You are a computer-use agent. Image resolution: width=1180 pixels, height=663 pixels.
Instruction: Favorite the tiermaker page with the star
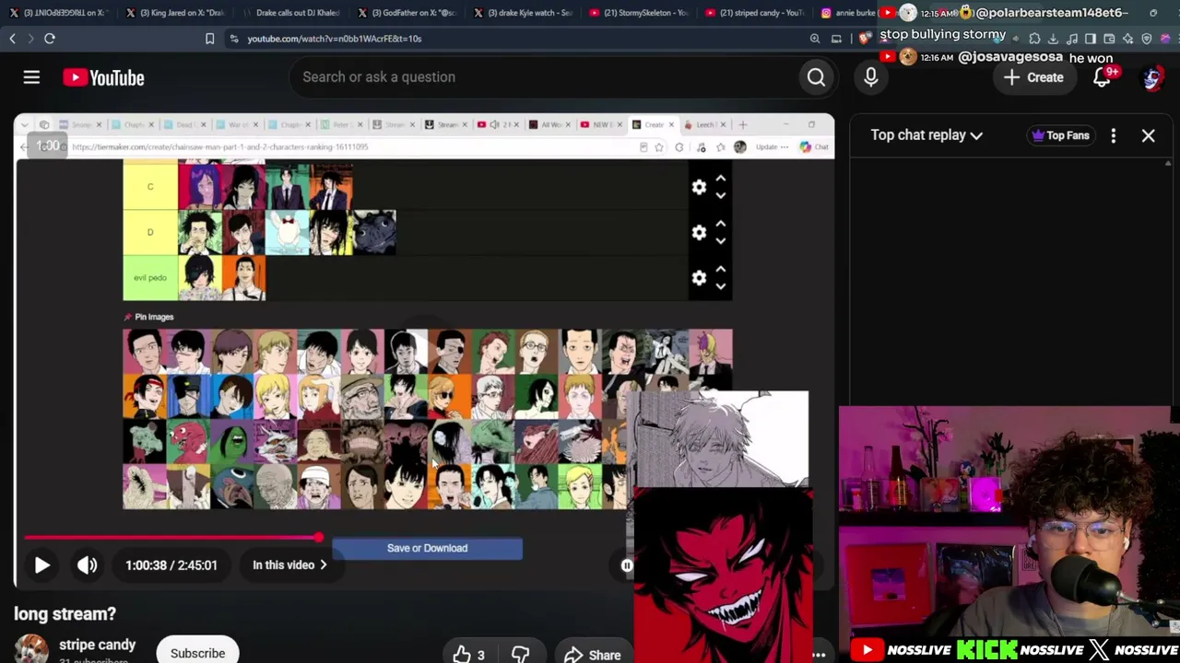(659, 147)
